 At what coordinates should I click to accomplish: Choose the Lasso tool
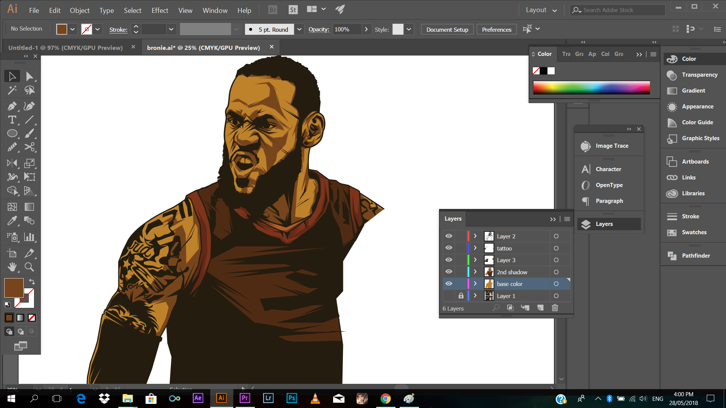[x=29, y=90]
